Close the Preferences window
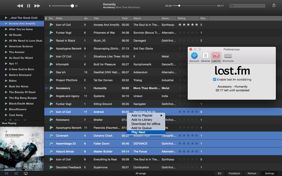The image size is (282, 176). click(x=191, y=49)
